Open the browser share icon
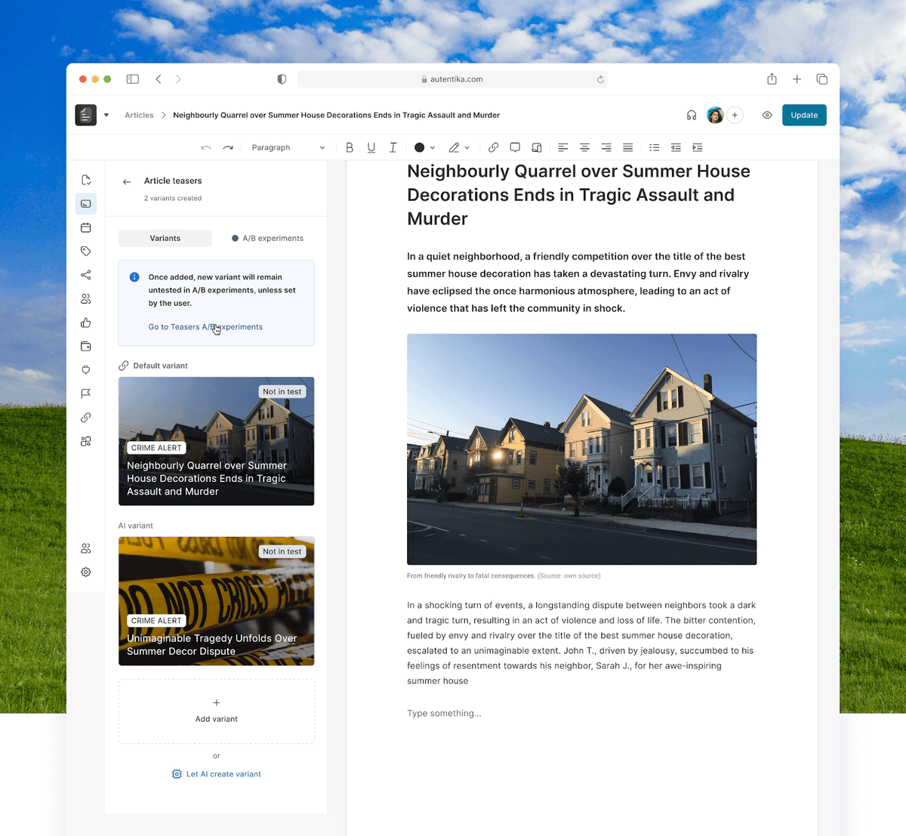This screenshot has height=836, width=906. (x=772, y=79)
